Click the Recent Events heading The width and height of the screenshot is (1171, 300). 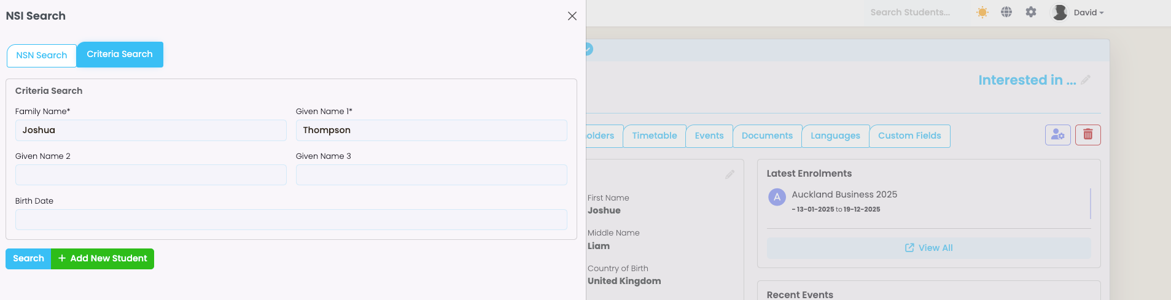tap(799, 295)
